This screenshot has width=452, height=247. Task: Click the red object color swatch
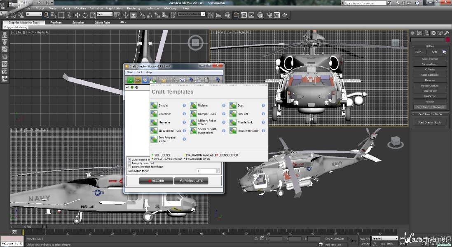point(448,40)
